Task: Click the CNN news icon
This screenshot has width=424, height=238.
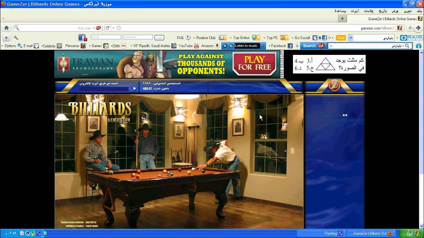Action: [124, 46]
